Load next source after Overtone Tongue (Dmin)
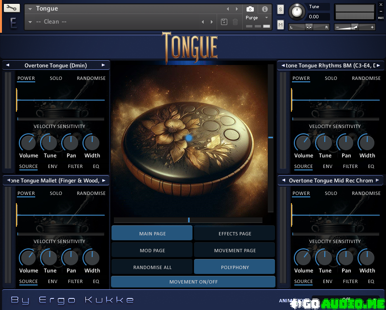The height and width of the screenshot is (310, 386). [103, 65]
